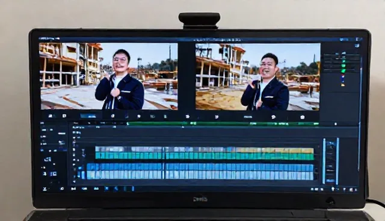Click the playhead line in the timeline
This screenshot has height=221, width=385.
click(x=164, y=163)
